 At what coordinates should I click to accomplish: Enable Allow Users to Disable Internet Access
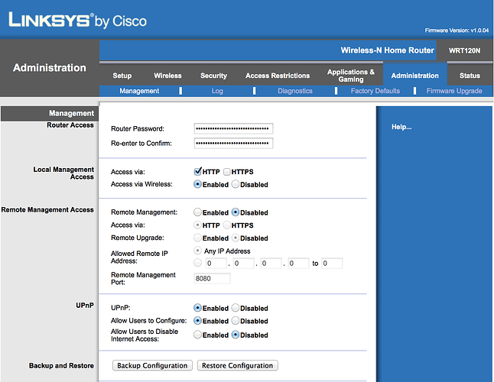197,335
